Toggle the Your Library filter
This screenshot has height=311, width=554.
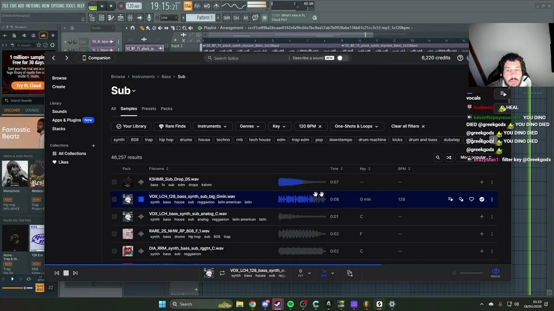tap(131, 126)
